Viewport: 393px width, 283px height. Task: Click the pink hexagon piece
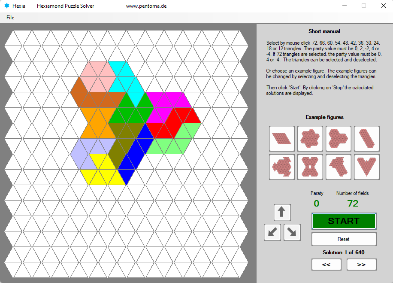(x=98, y=76)
